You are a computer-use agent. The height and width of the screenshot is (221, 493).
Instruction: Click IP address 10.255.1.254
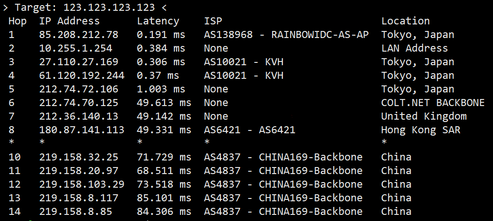[76, 48]
